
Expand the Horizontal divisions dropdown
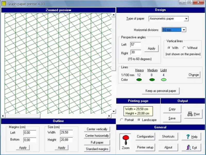click(184, 30)
